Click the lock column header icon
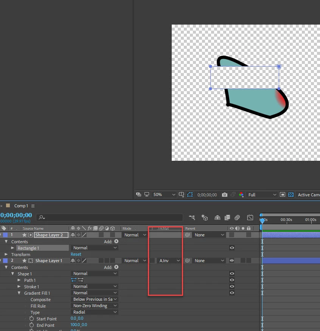The width and height of the screenshot is (320, 331). pos(249,228)
